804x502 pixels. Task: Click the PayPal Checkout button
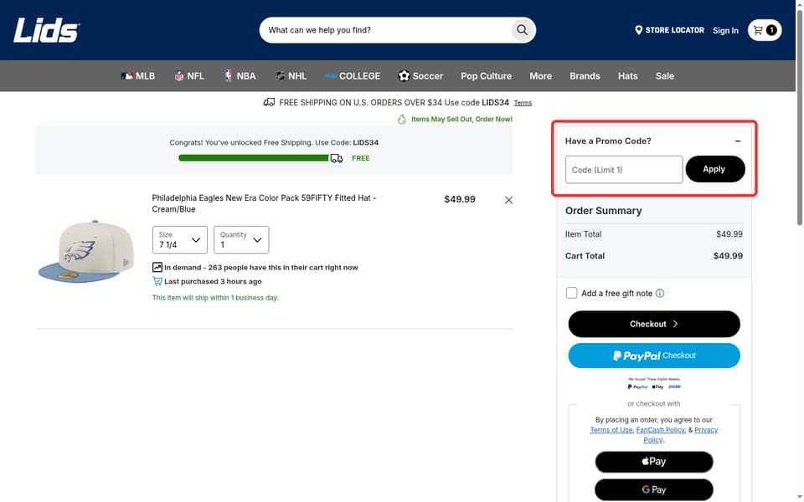coord(654,356)
